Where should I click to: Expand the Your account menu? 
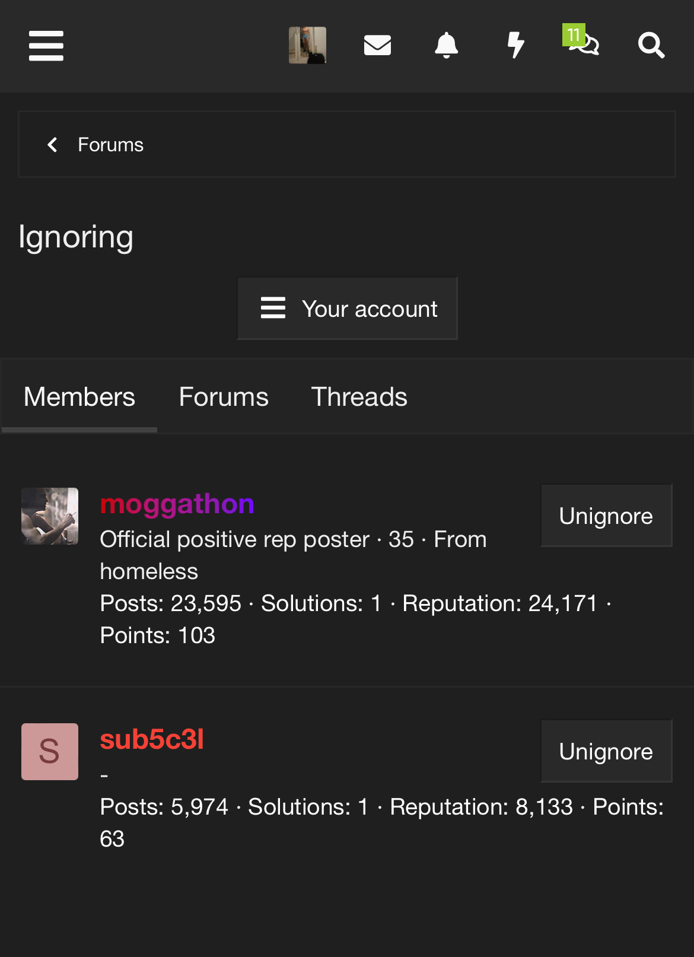coord(348,309)
